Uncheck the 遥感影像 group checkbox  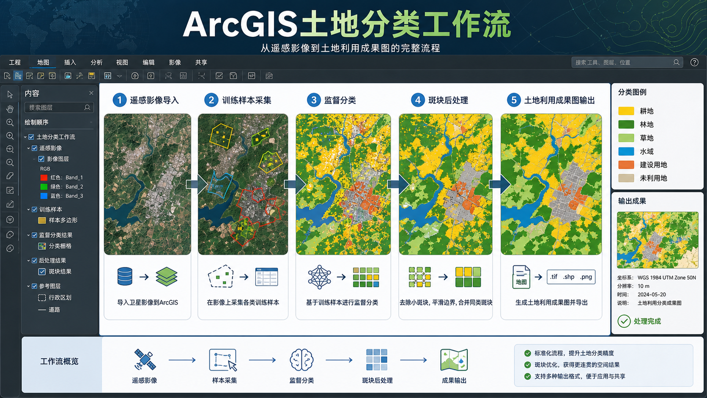[x=35, y=148]
